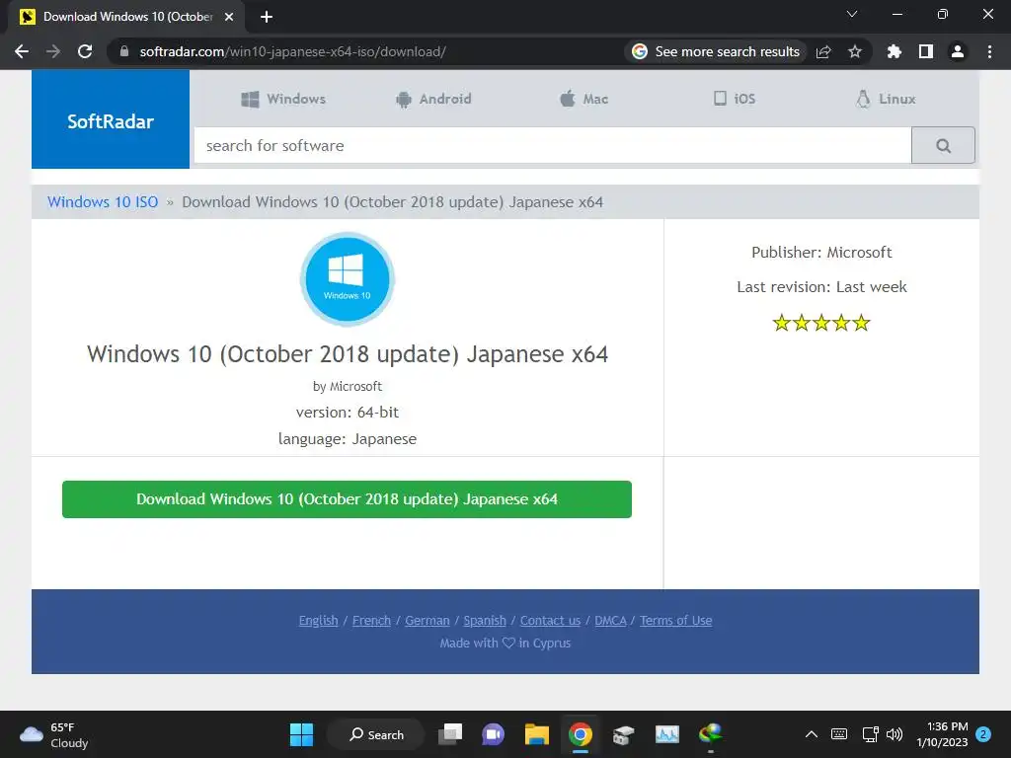Show hidden system tray icons

click(812, 734)
